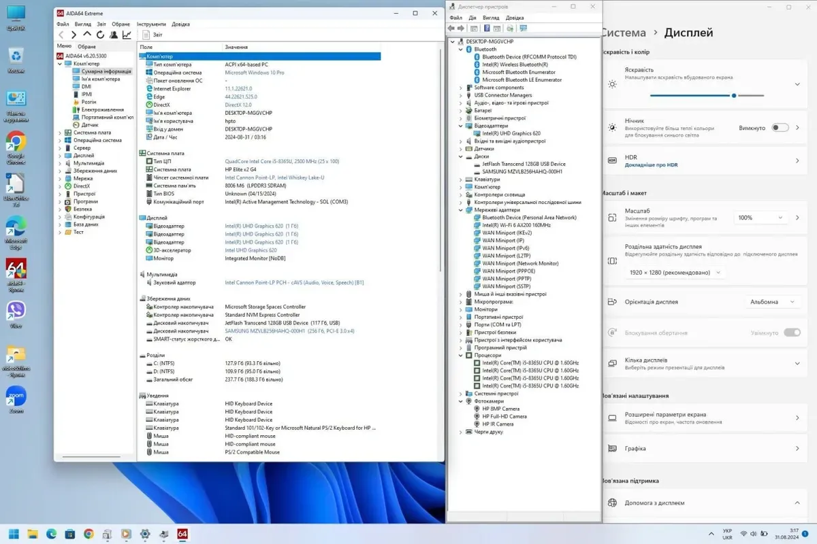Open the scale 100% dropdown
Viewport: 817px width, 544px height.
[760, 218]
